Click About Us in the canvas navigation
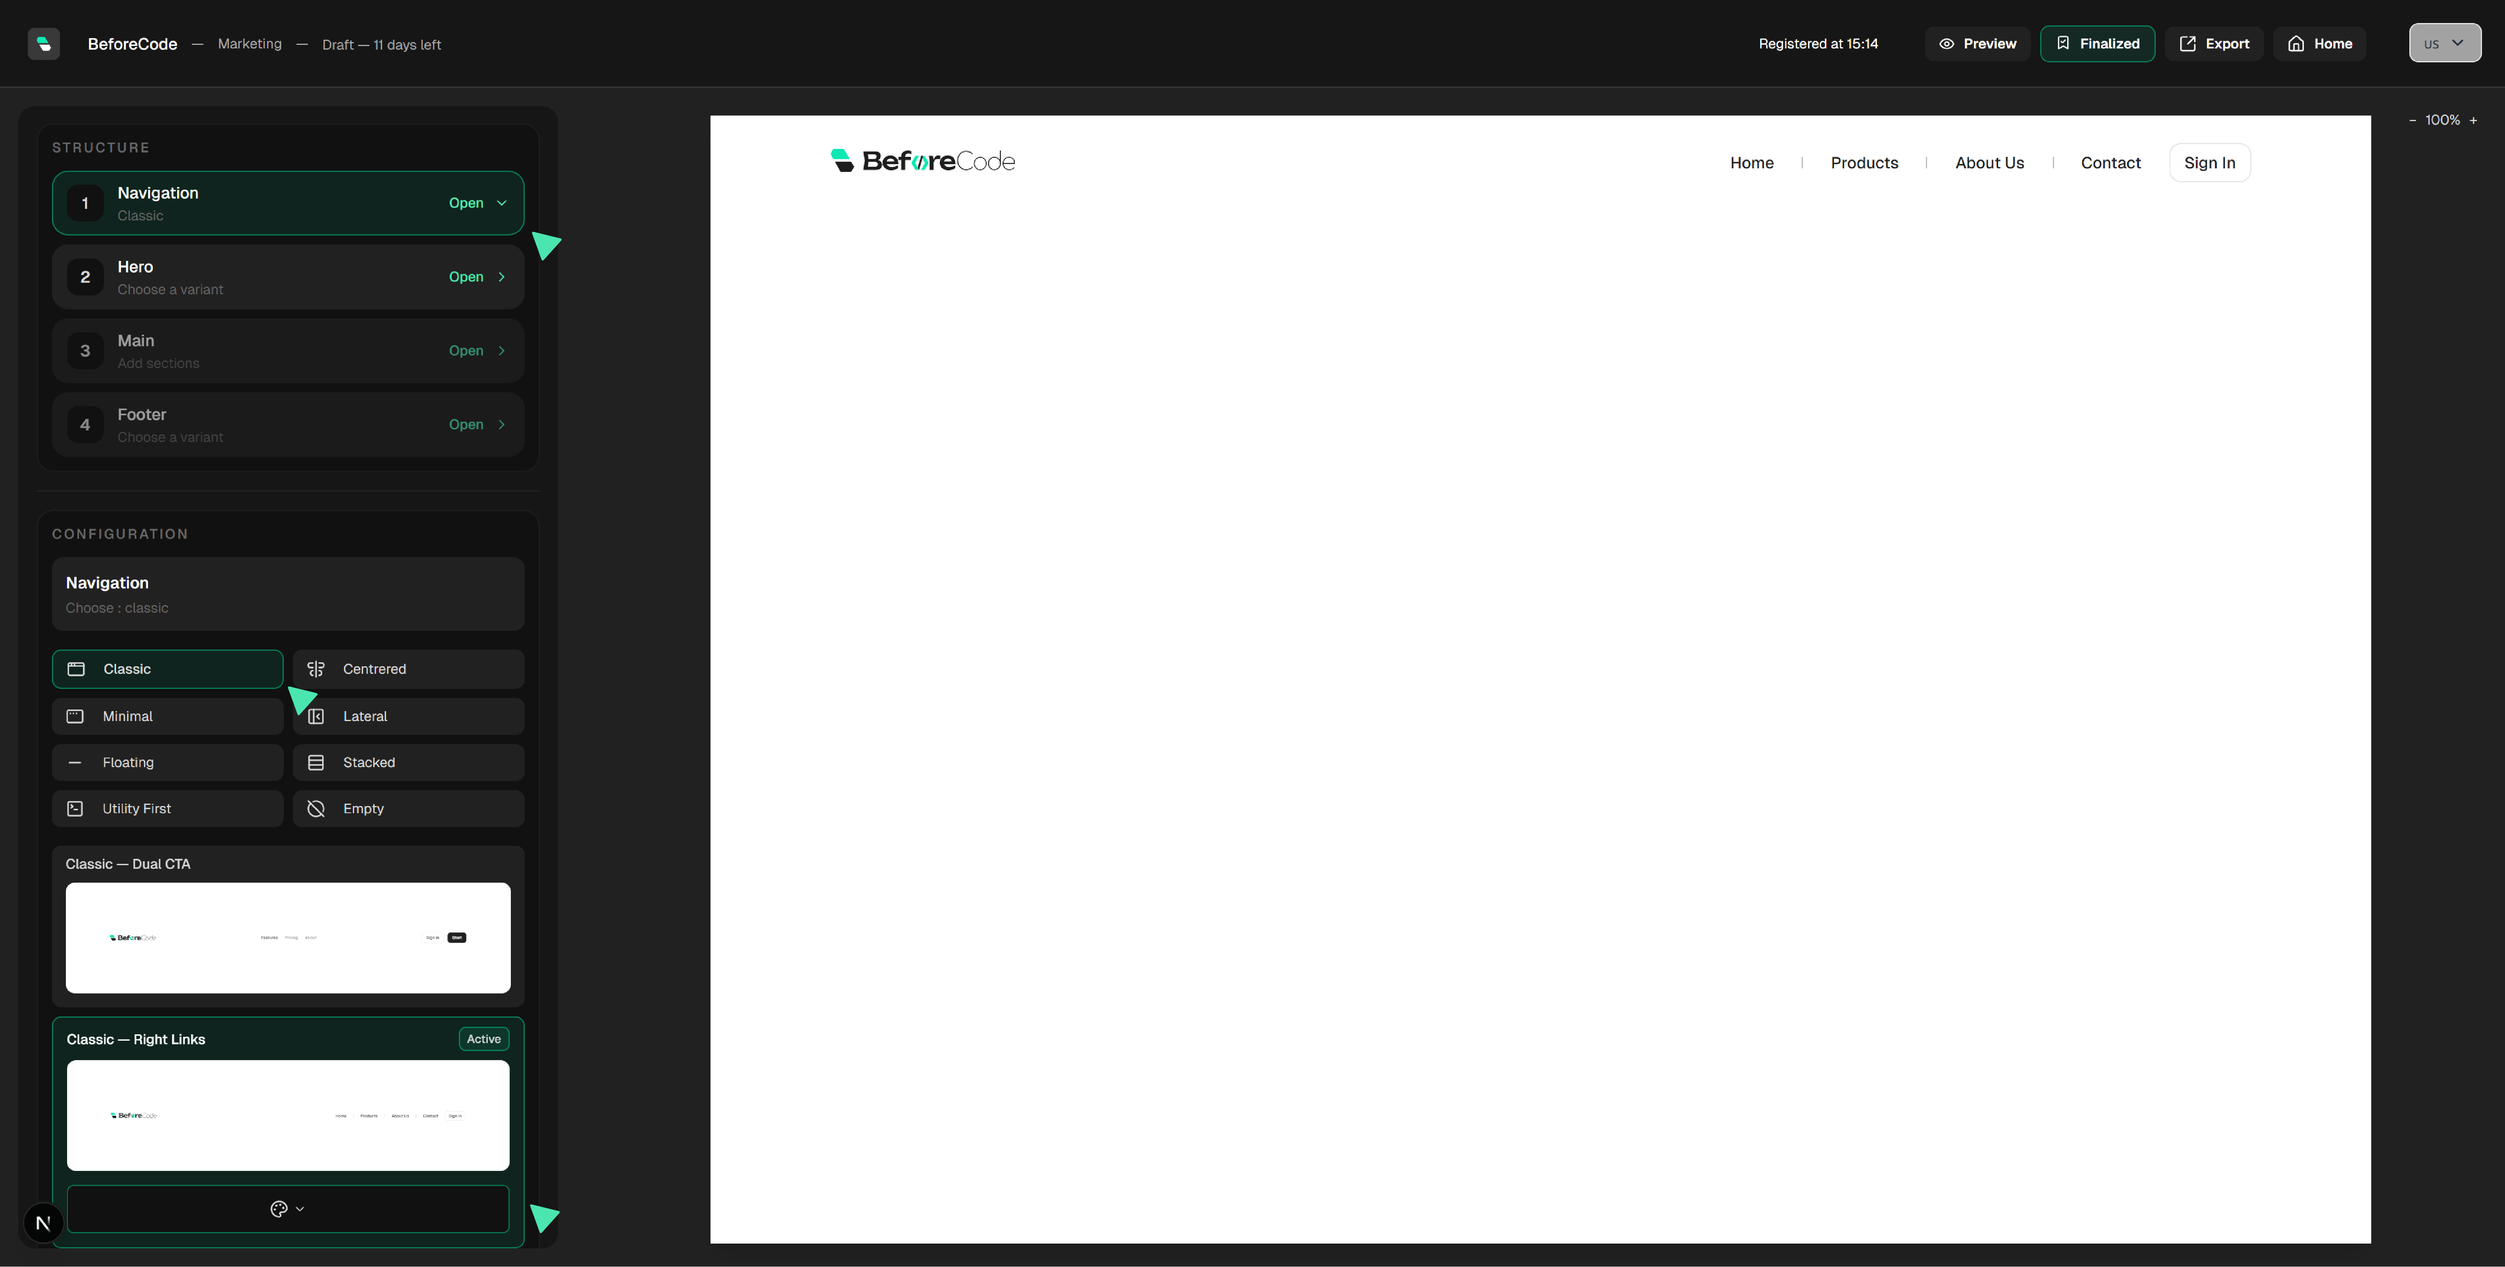The width and height of the screenshot is (2505, 1267). point(1990,164)
